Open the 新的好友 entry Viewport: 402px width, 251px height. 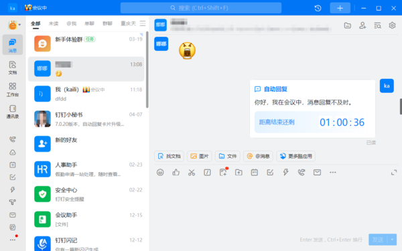click(x=86, y=144)
